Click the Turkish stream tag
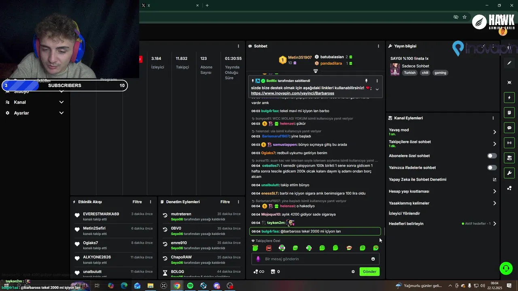This screenshot has width=518, height=291. click(x=410, y=73)
